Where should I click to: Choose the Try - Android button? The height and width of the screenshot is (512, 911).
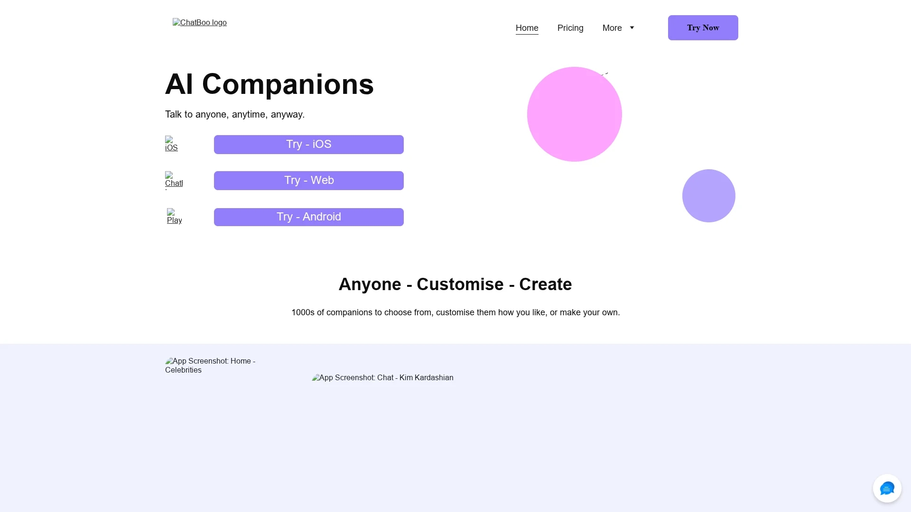(x=308, y=217)
